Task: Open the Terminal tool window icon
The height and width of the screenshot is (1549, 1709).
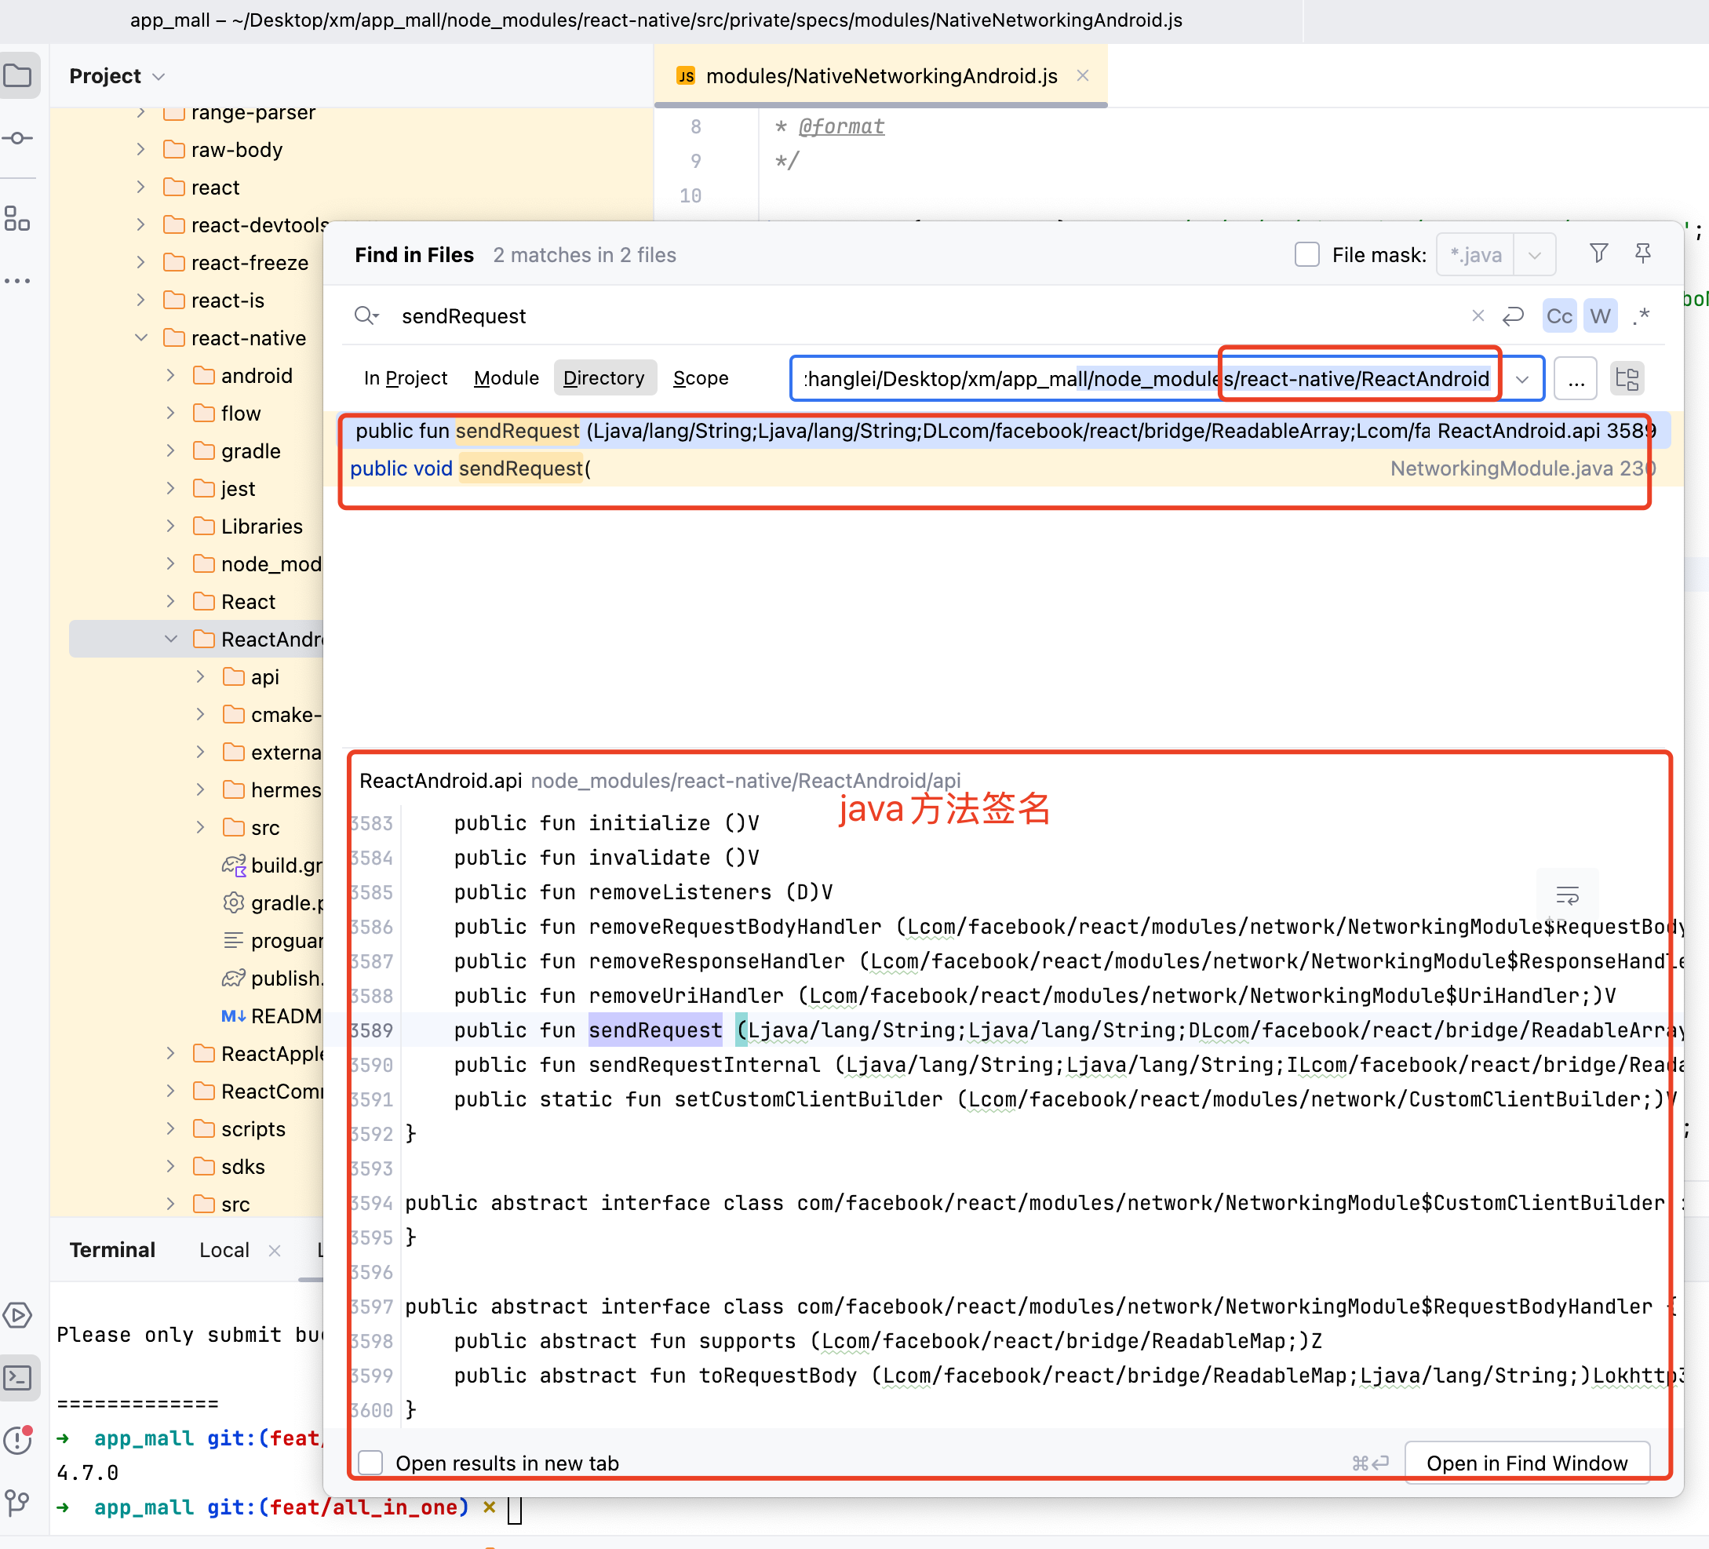Action: 18,1378
